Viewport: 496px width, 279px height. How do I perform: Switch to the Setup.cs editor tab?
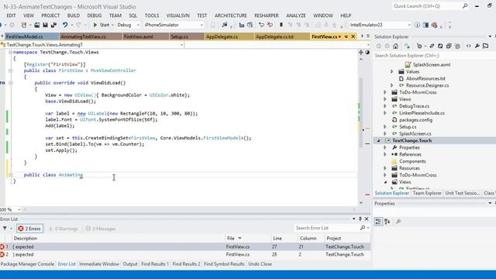(186, 36)
